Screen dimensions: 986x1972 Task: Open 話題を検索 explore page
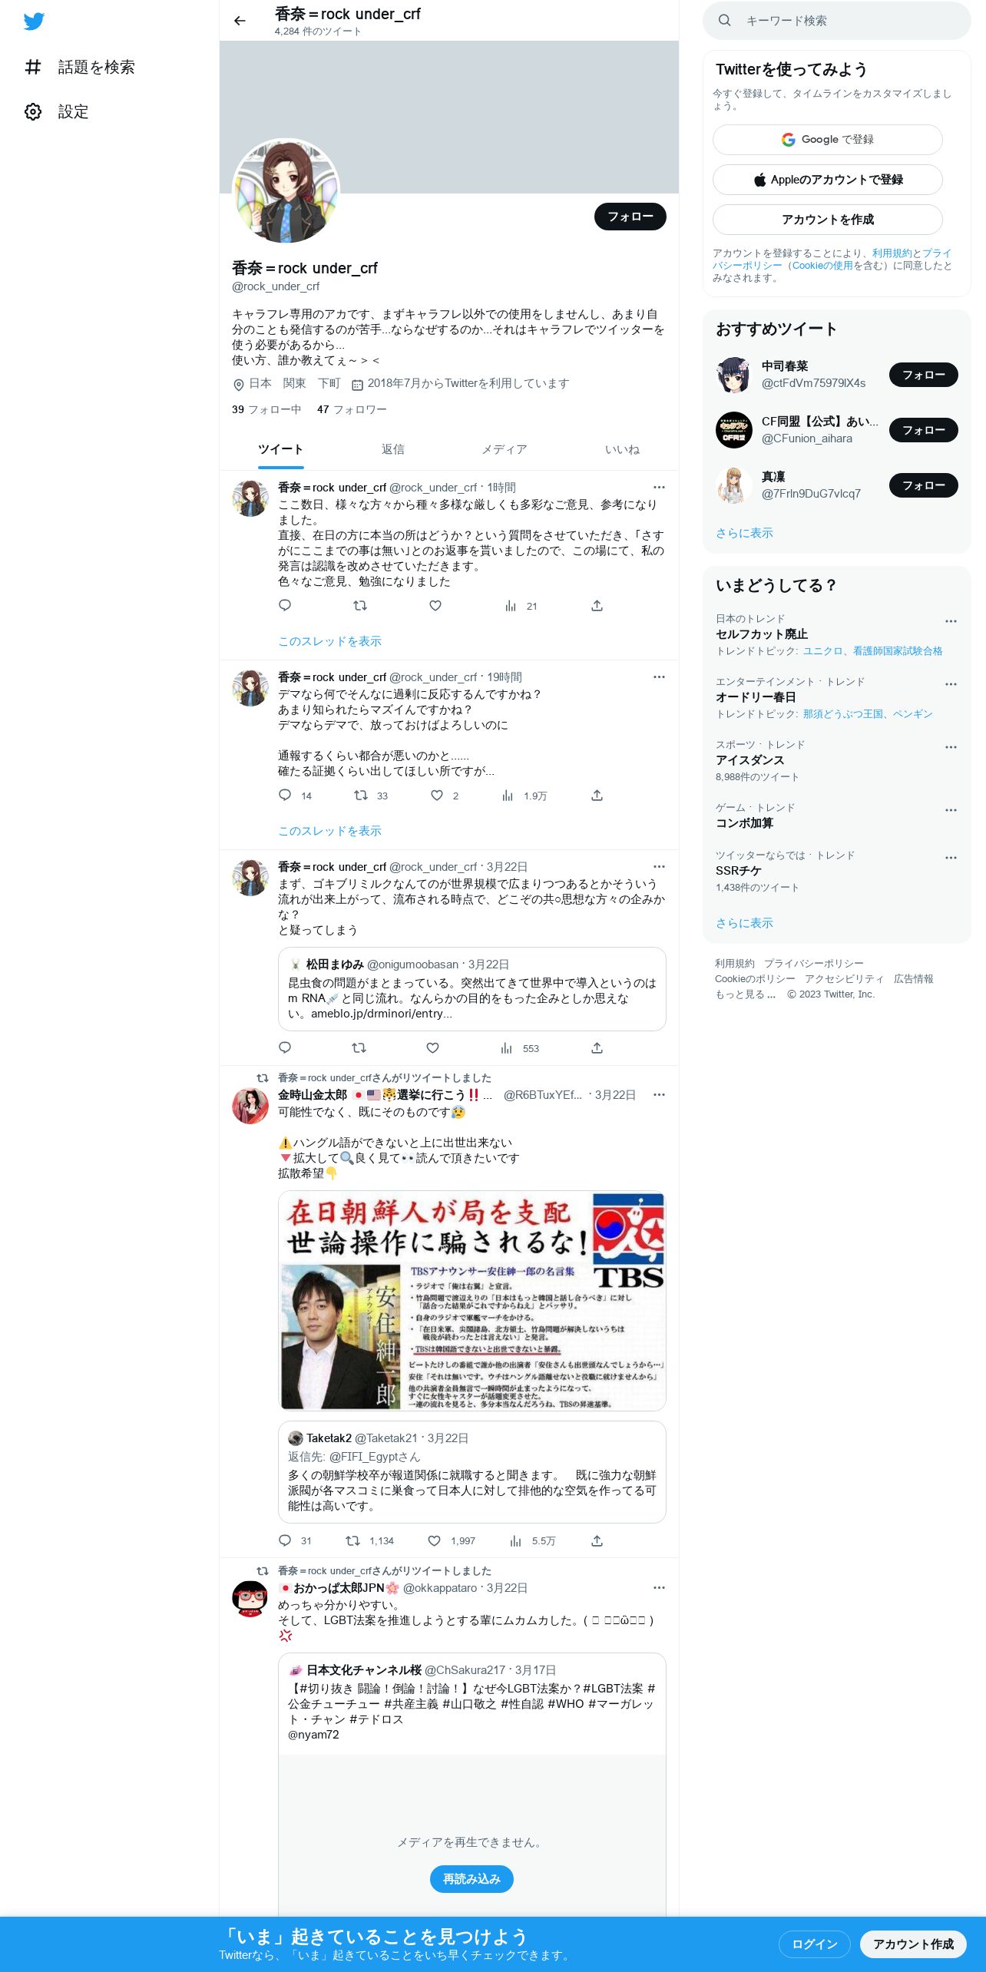80,68
